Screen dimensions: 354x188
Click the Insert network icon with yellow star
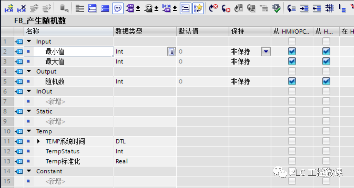9,8
